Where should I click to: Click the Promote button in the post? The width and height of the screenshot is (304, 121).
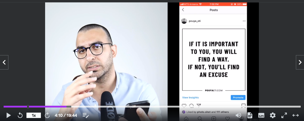coord(238,97)
